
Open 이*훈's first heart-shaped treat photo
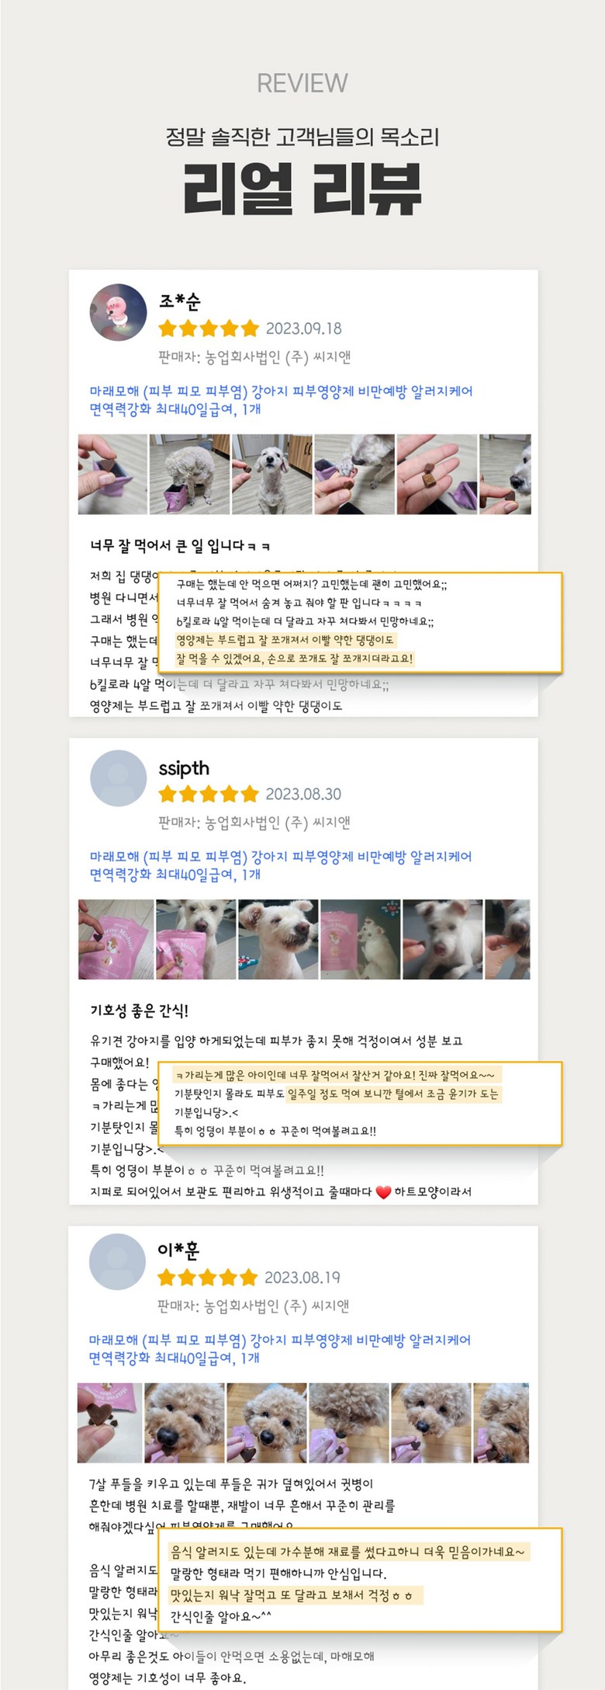pos(109,1422)
